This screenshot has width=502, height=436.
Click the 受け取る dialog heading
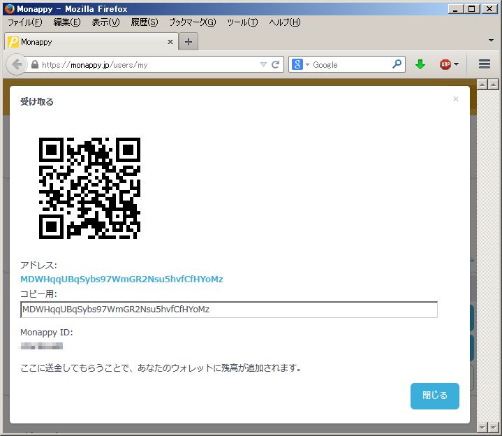(x=37, y=102)
